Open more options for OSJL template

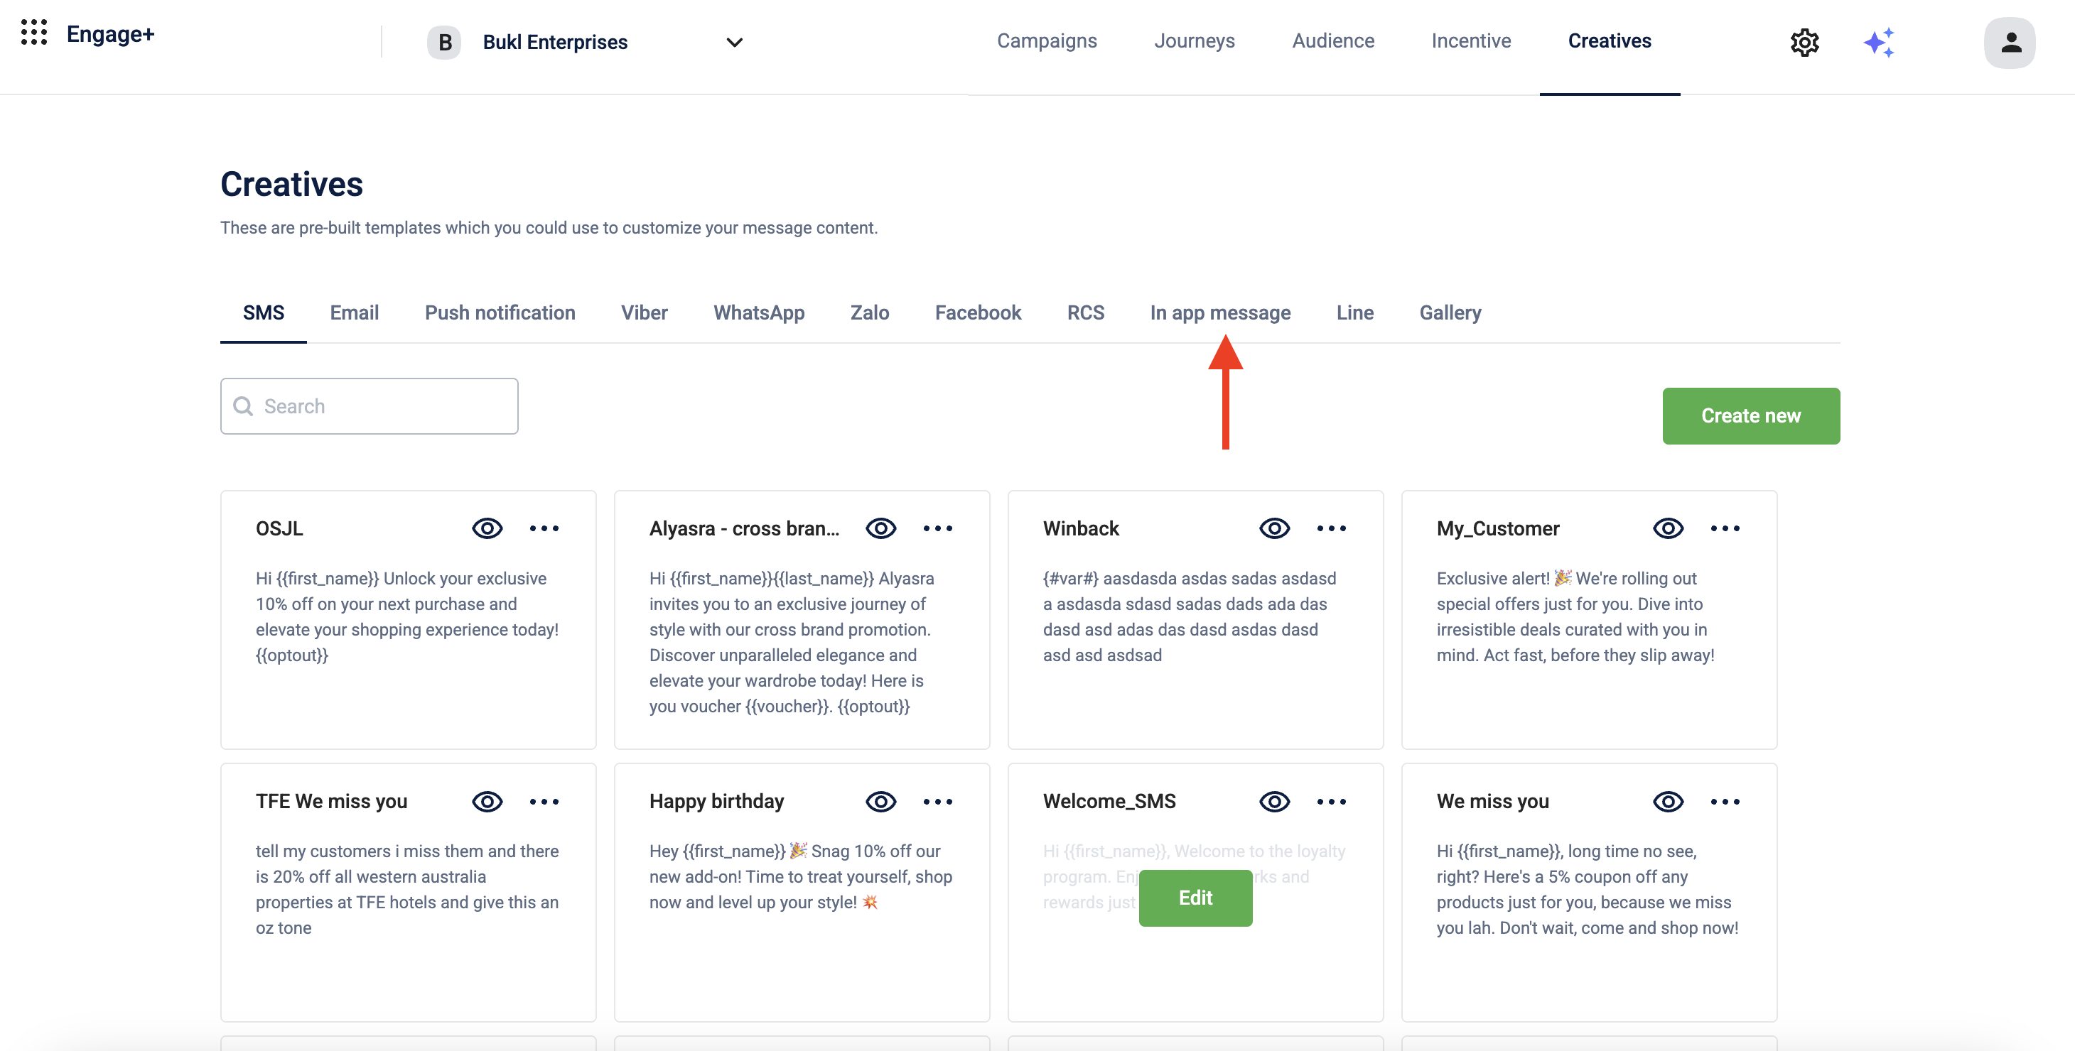pos(544,529)
